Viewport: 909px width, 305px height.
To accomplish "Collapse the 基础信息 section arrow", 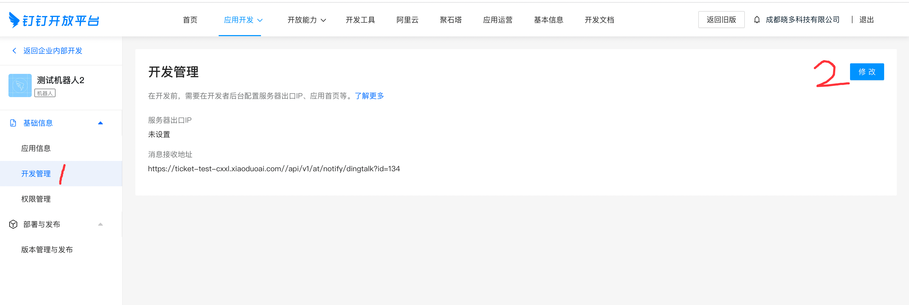I will [x=100, y=123].
